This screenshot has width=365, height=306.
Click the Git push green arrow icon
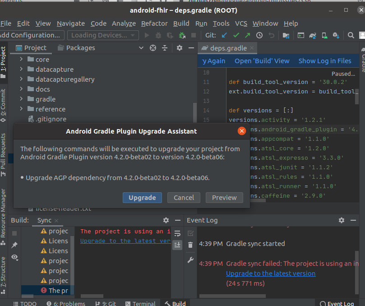tap(247, 35)
